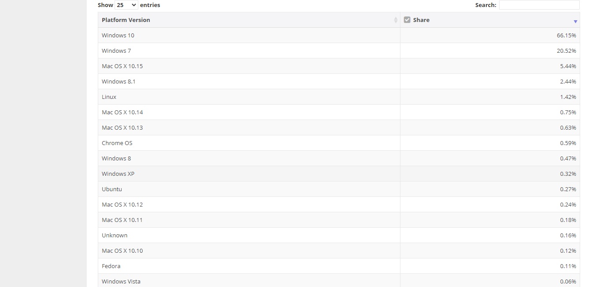Select the Mac OS X 10.14 cell

click(249, 112)
